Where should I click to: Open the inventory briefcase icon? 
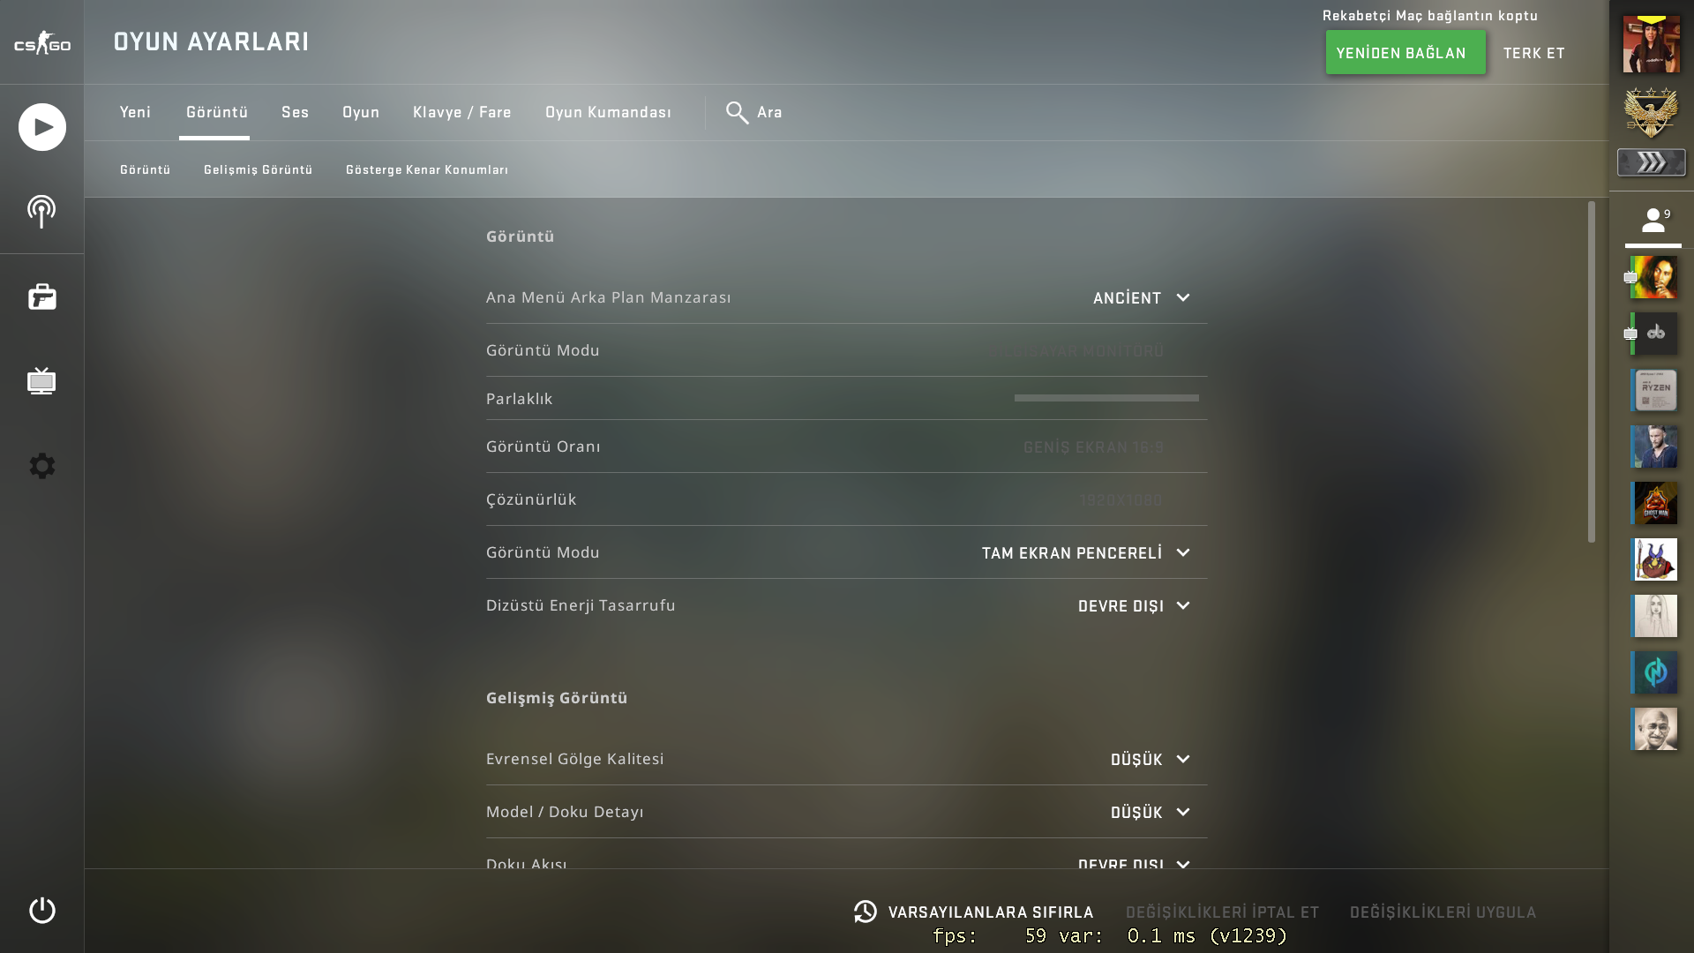coord(41,296)
